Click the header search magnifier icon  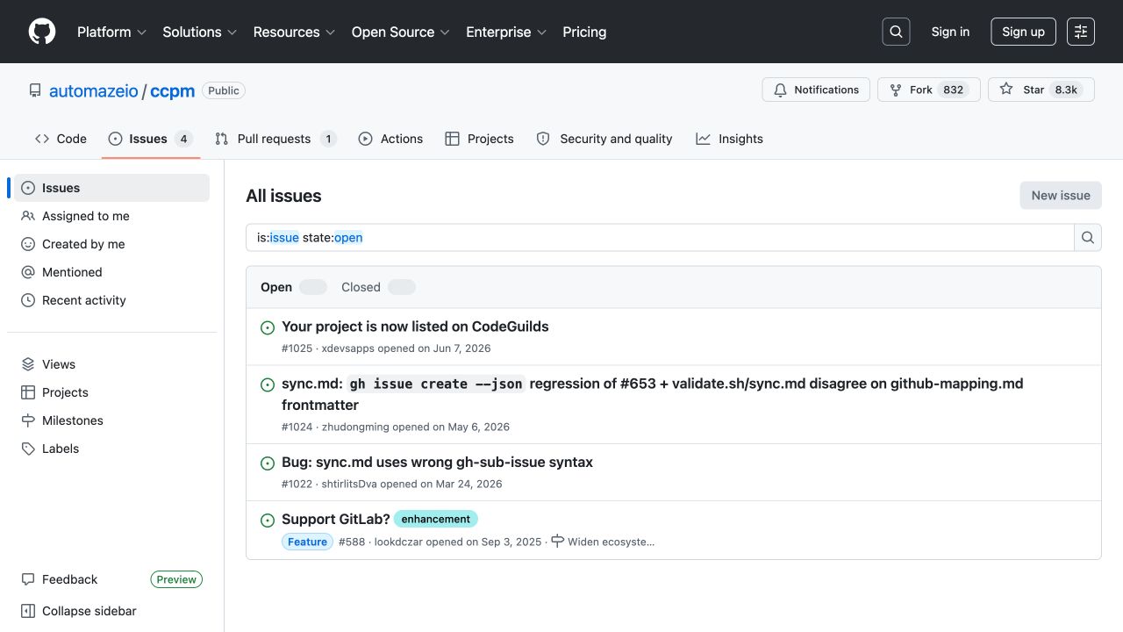896,32
